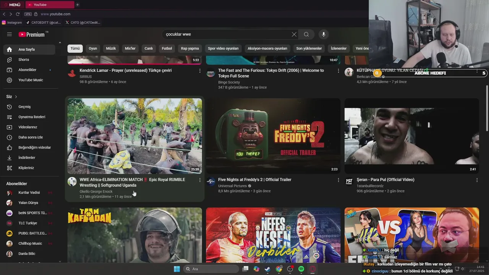Select the Futbol filter chip
The image size is (489, 275).
pyautogui.click(x=167, y=49)
